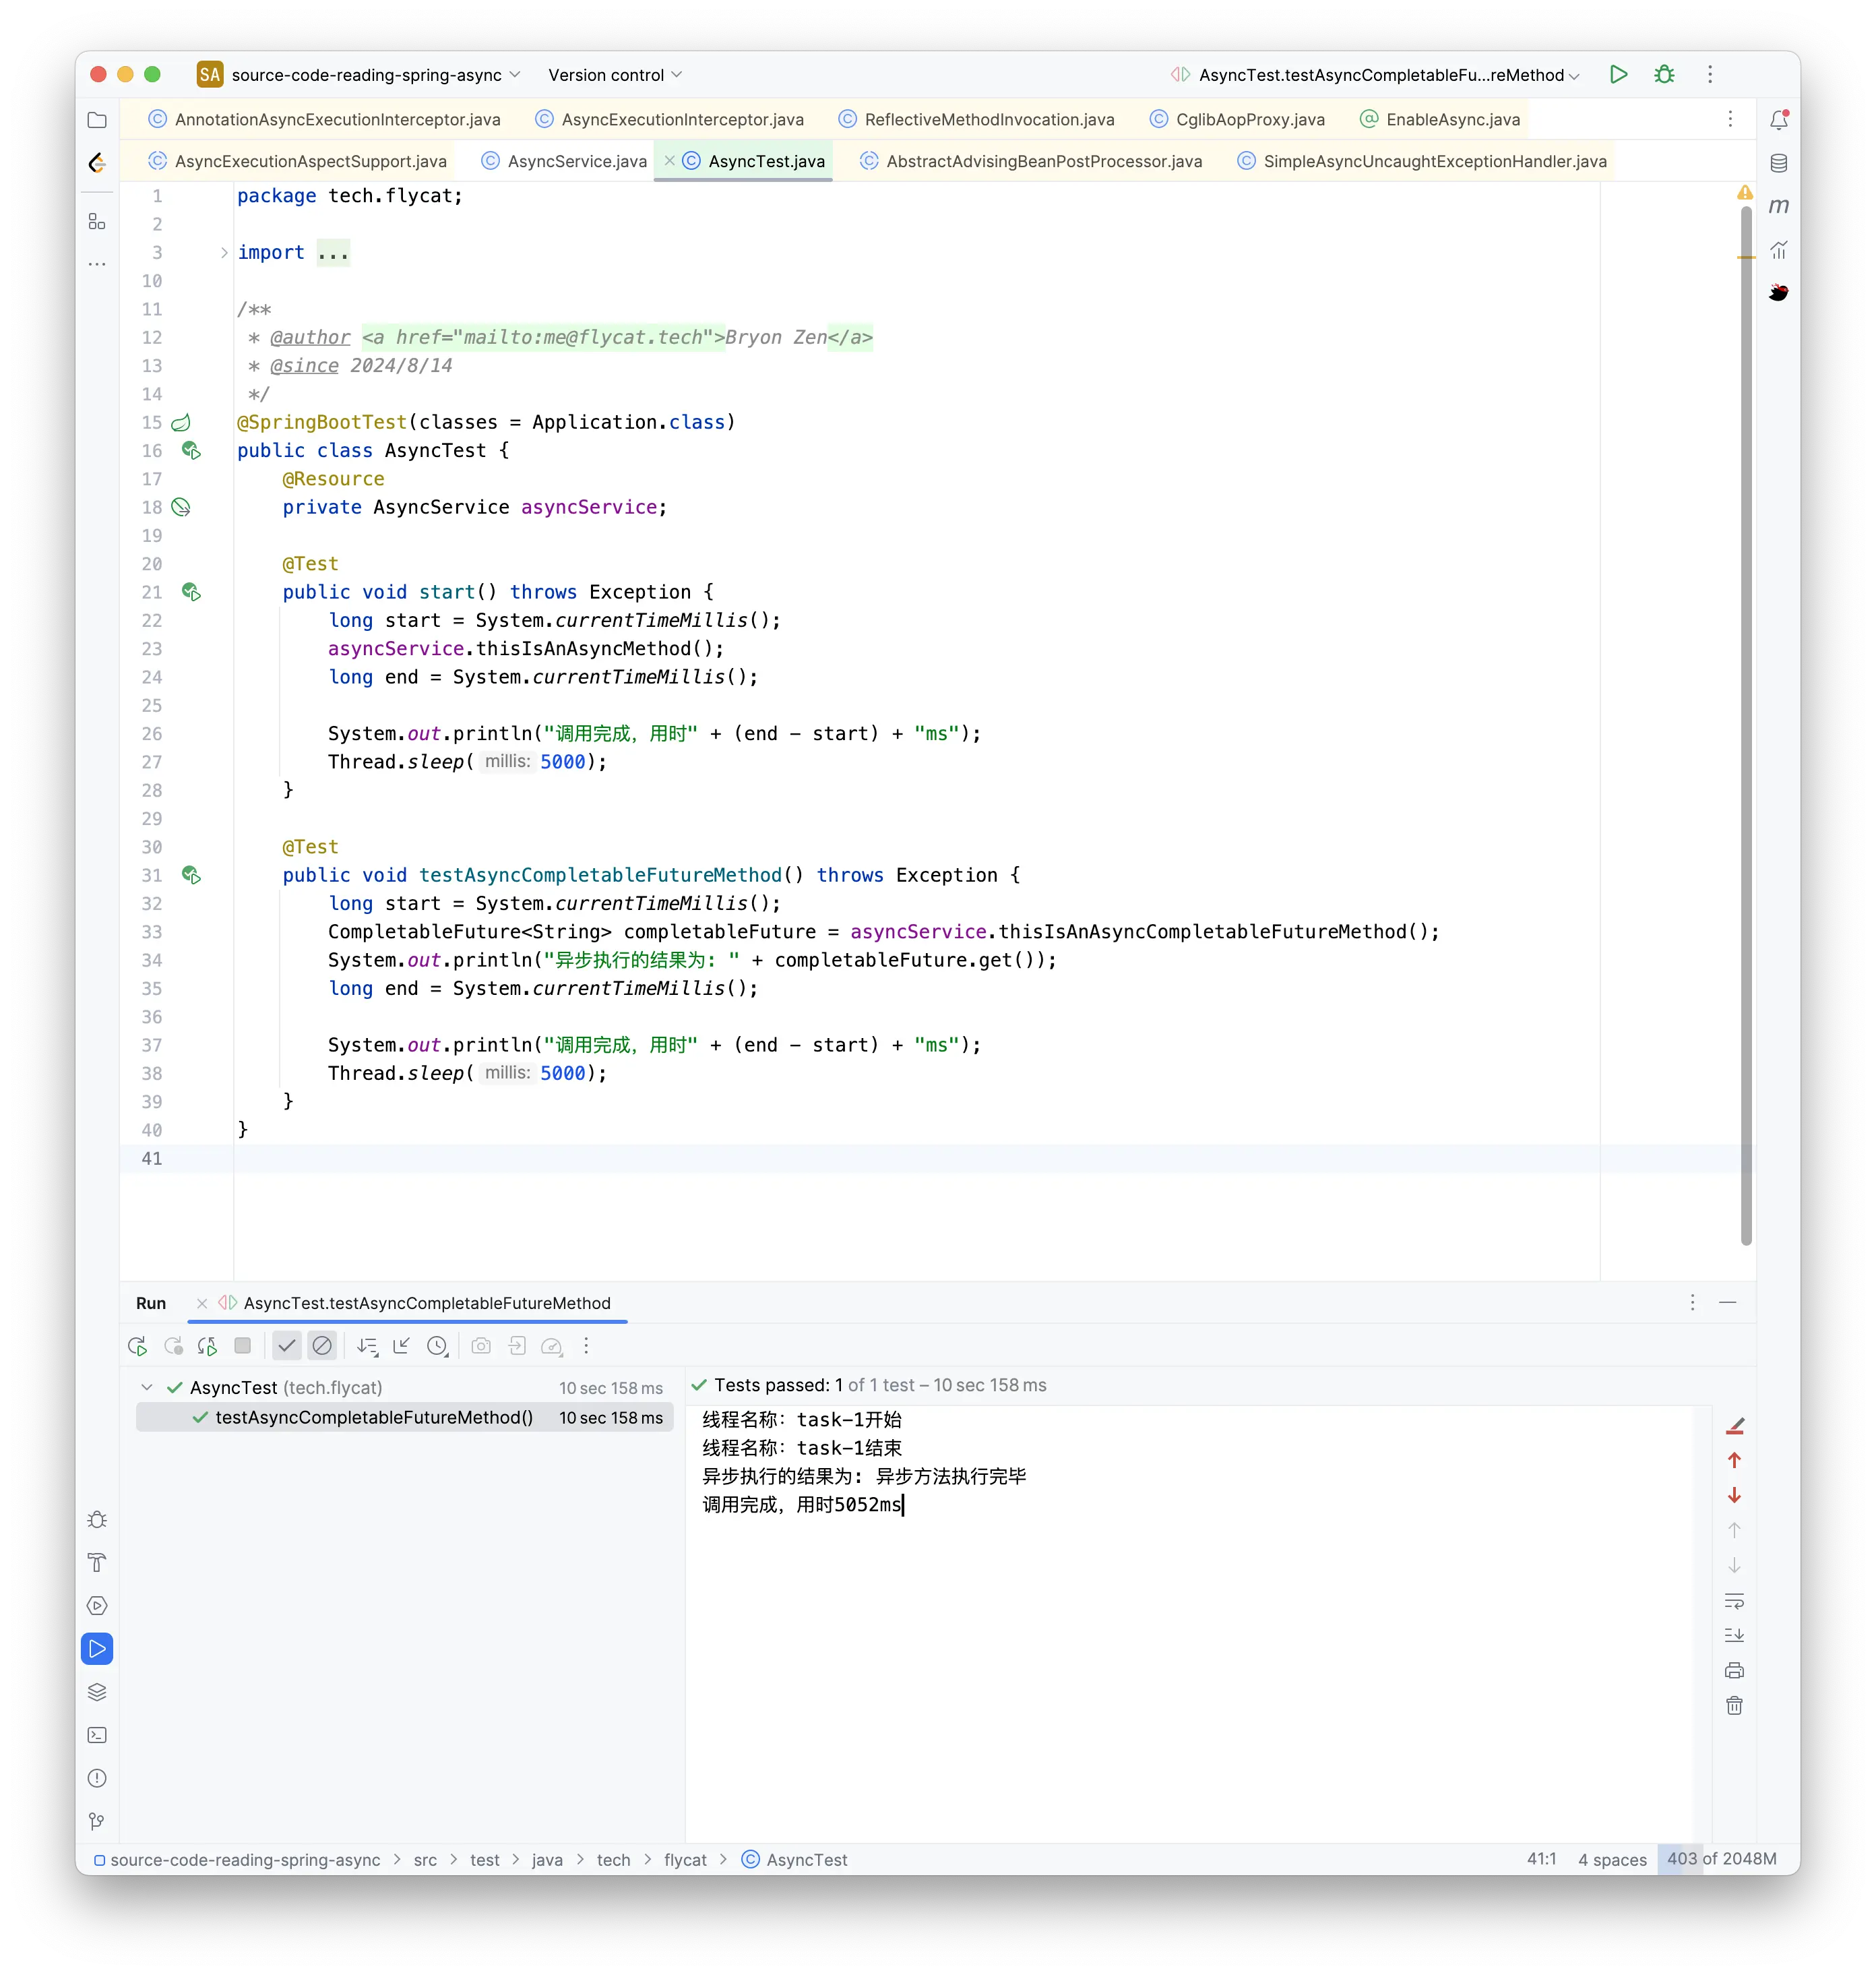This screenshot has height=1975, width=1876.
Task: Open more options in the Run toolbar
Action: pyautogui.click(x=586, y=1345)
